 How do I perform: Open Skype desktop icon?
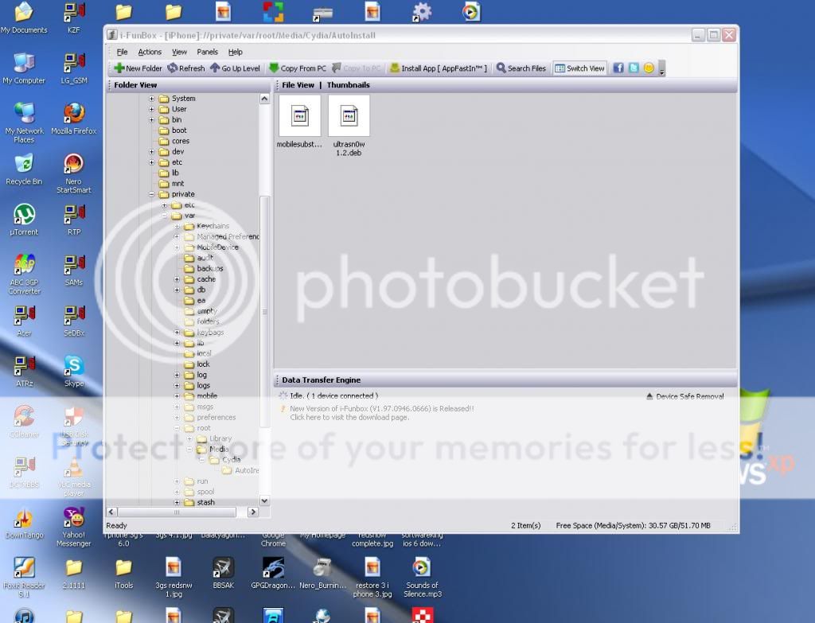pyautogui.click(x=74, y=371)
